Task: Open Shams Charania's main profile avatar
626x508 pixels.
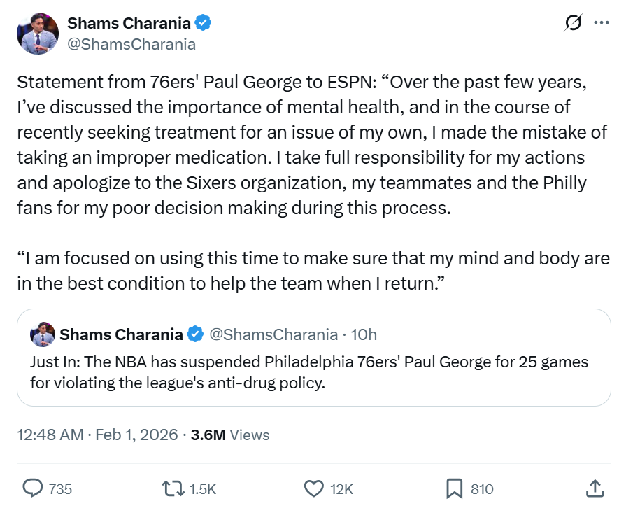Action: 38,33
